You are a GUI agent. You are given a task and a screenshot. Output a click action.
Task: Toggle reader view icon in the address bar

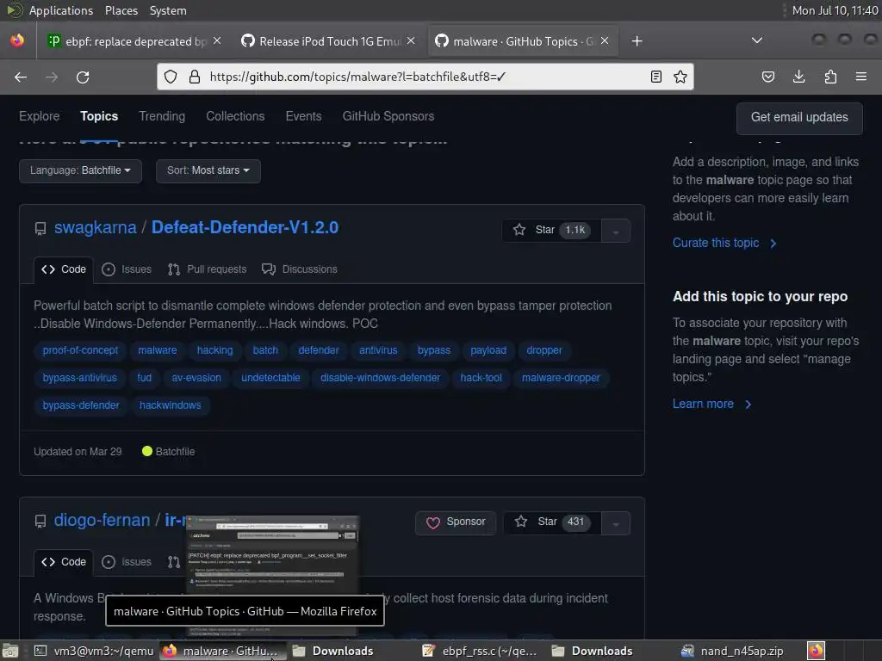click(655, 77)
